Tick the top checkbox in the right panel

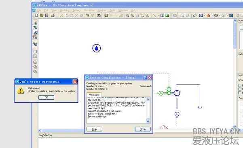(x=240, y=85)
